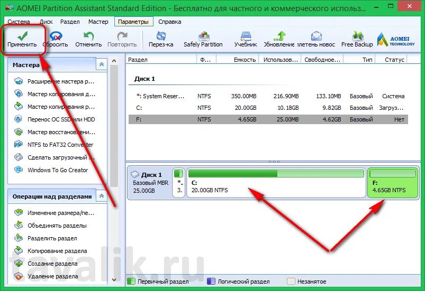Screen dimensions: 425x291
Task: Open the Параметры menu
Action: click(133, 22)
